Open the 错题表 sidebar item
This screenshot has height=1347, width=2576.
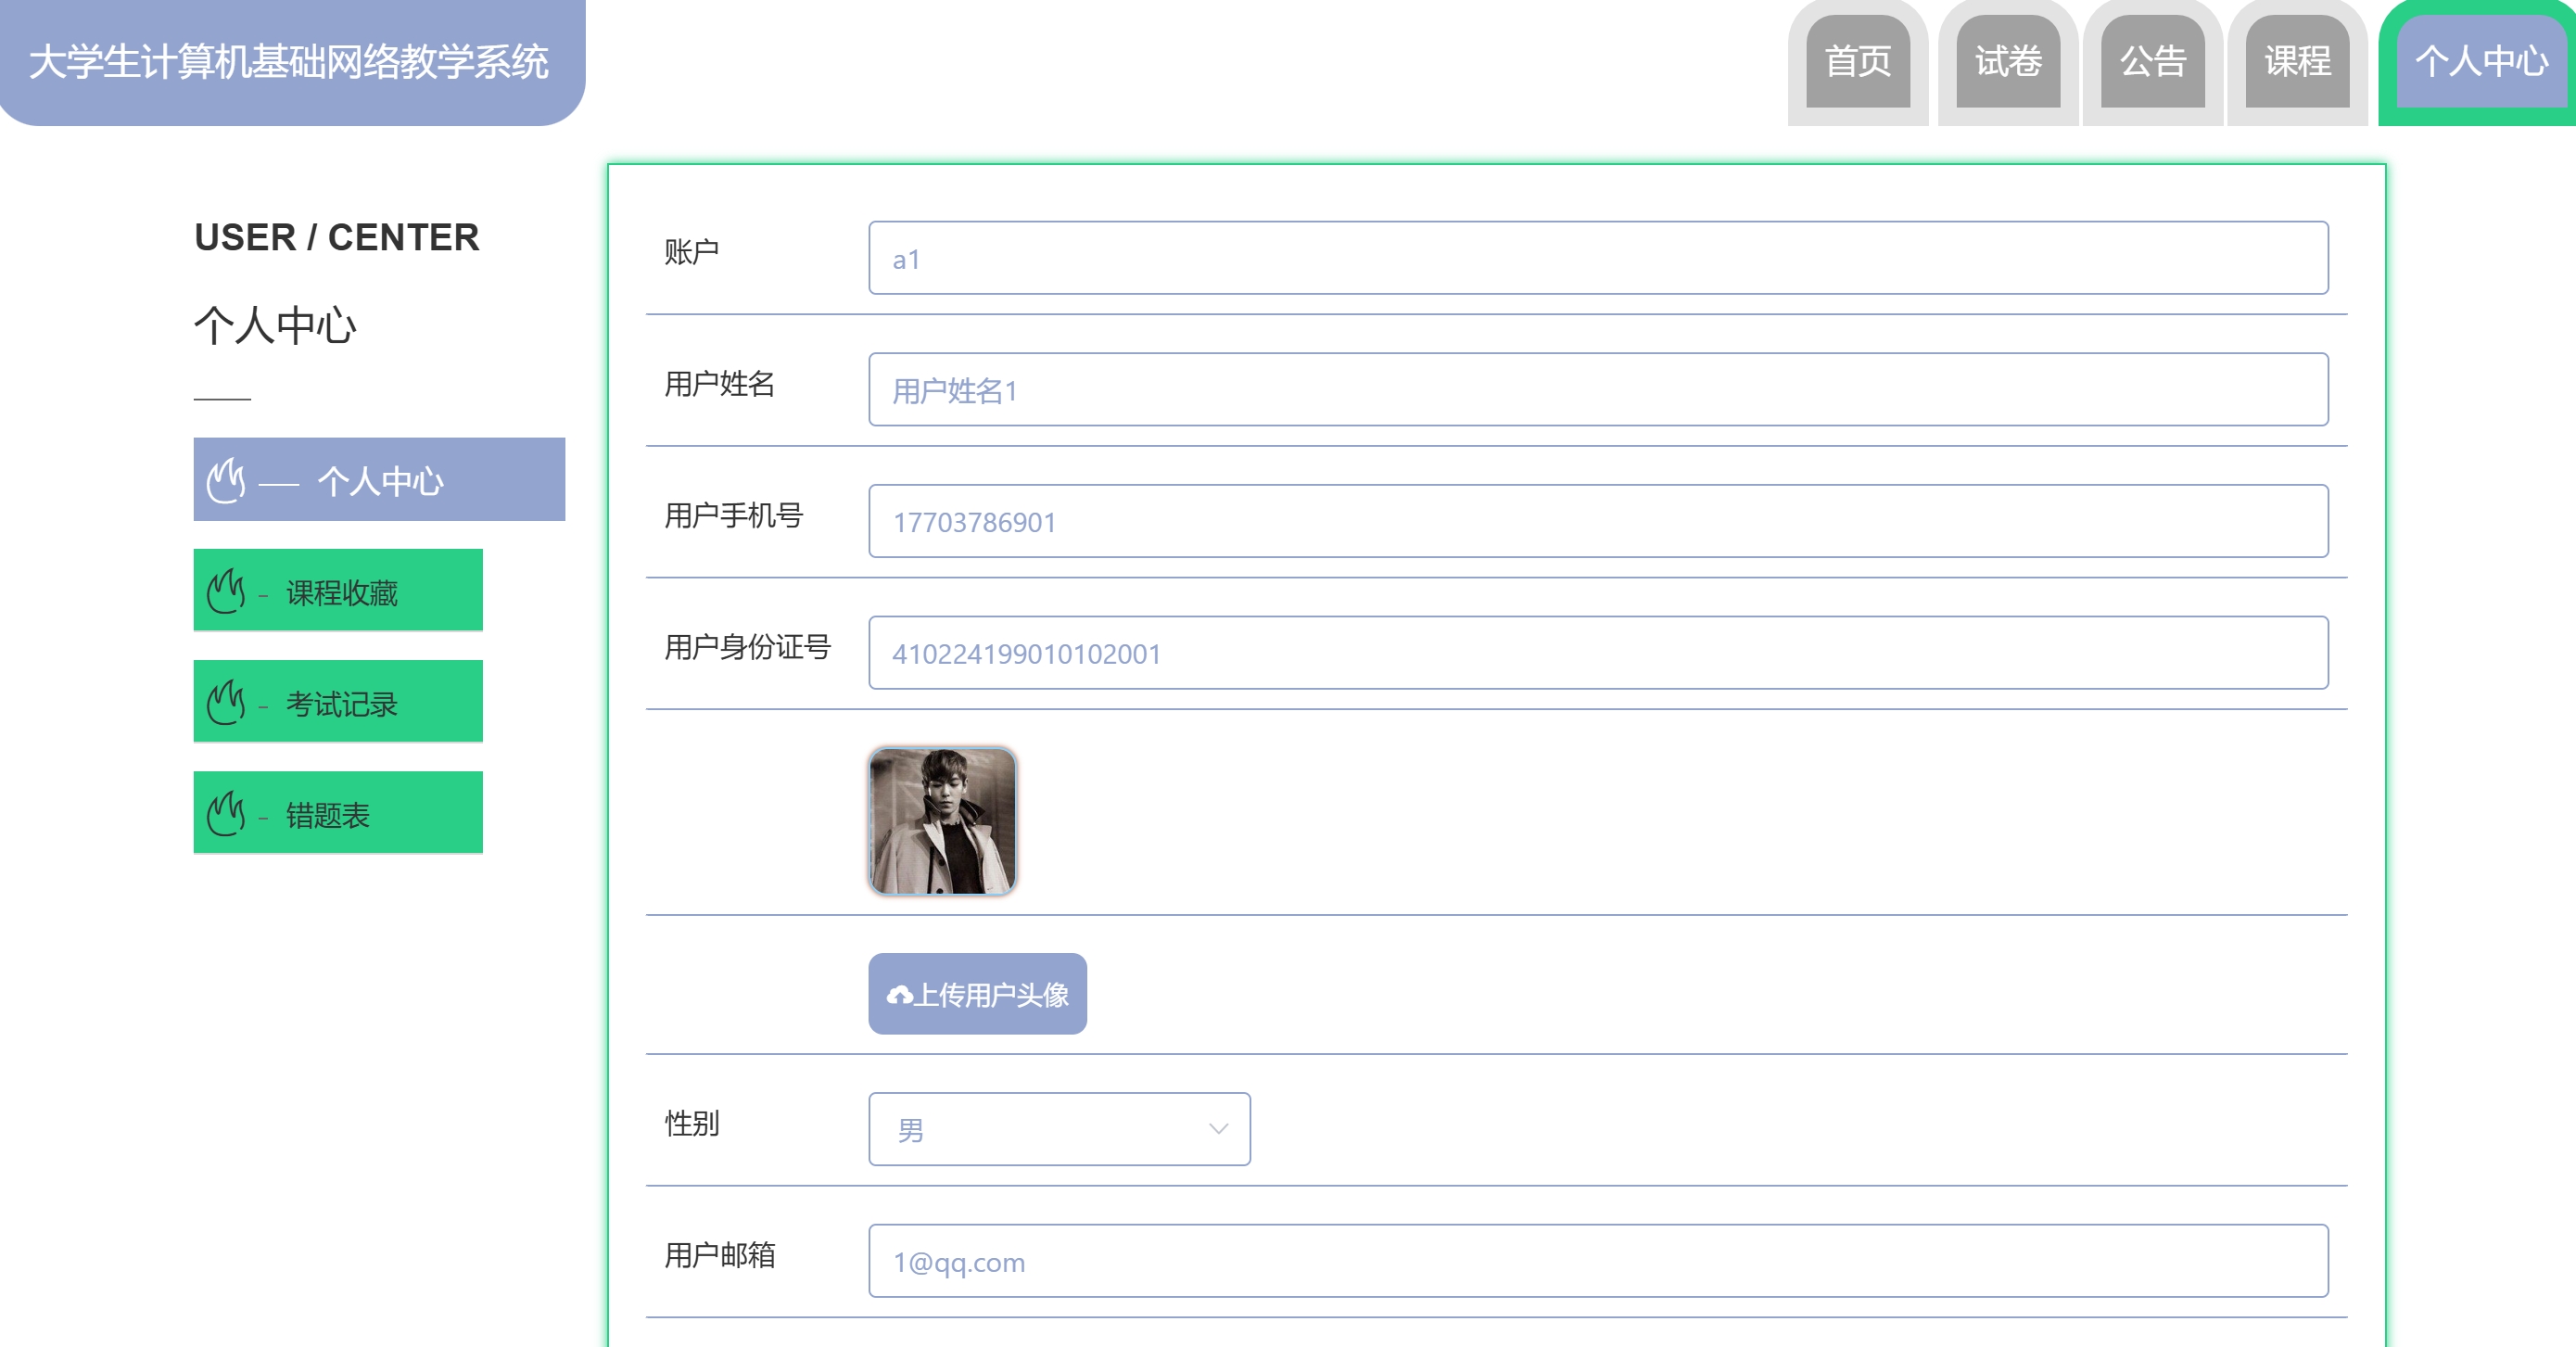pos(338,812)
